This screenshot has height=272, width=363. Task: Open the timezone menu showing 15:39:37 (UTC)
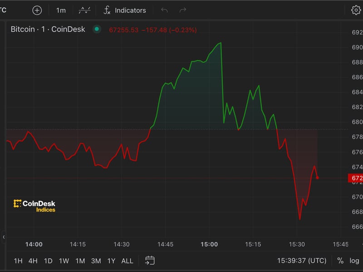[301, 261]
